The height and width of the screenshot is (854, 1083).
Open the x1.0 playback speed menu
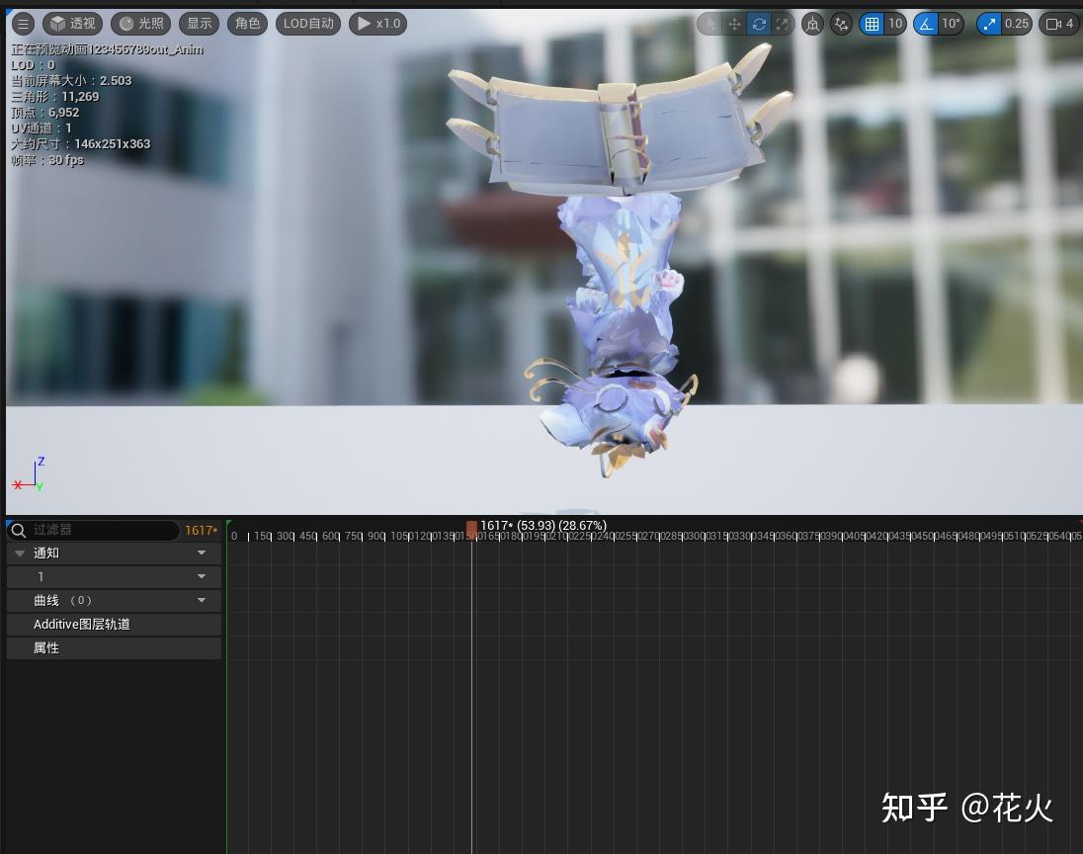377,24
